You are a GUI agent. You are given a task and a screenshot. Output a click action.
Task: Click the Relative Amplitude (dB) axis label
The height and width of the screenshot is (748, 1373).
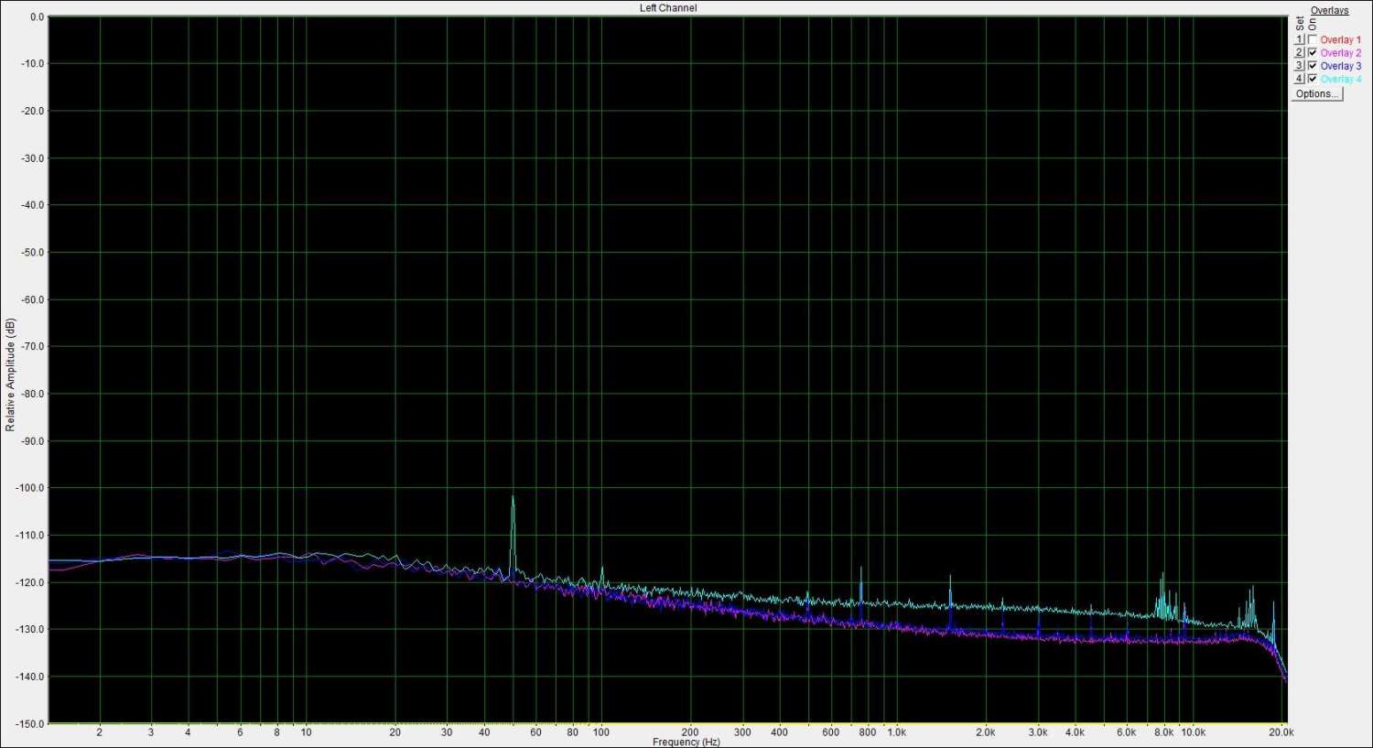coord(10,374)
